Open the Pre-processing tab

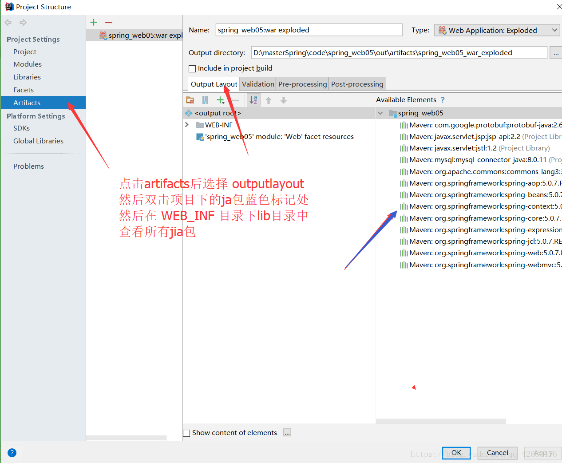tap(303, 84)
